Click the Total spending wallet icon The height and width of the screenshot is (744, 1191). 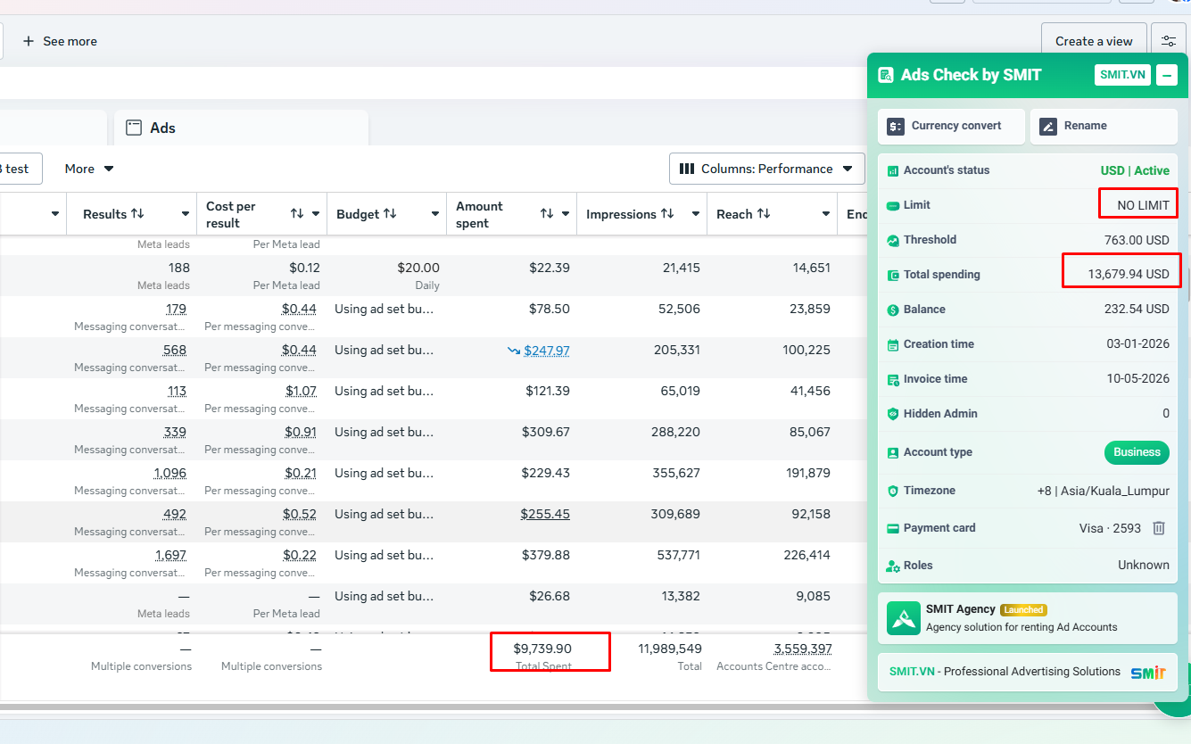pyautogui.click(x=893, y=275)
